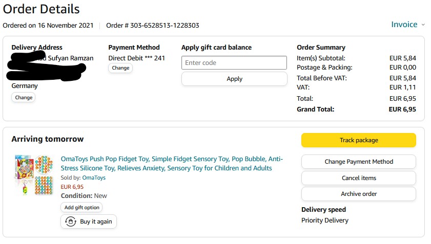The height and width of the screenshot is (244, 431).
Task: Visit the OmaToys seller link
Action: click(x=94, y=178)
